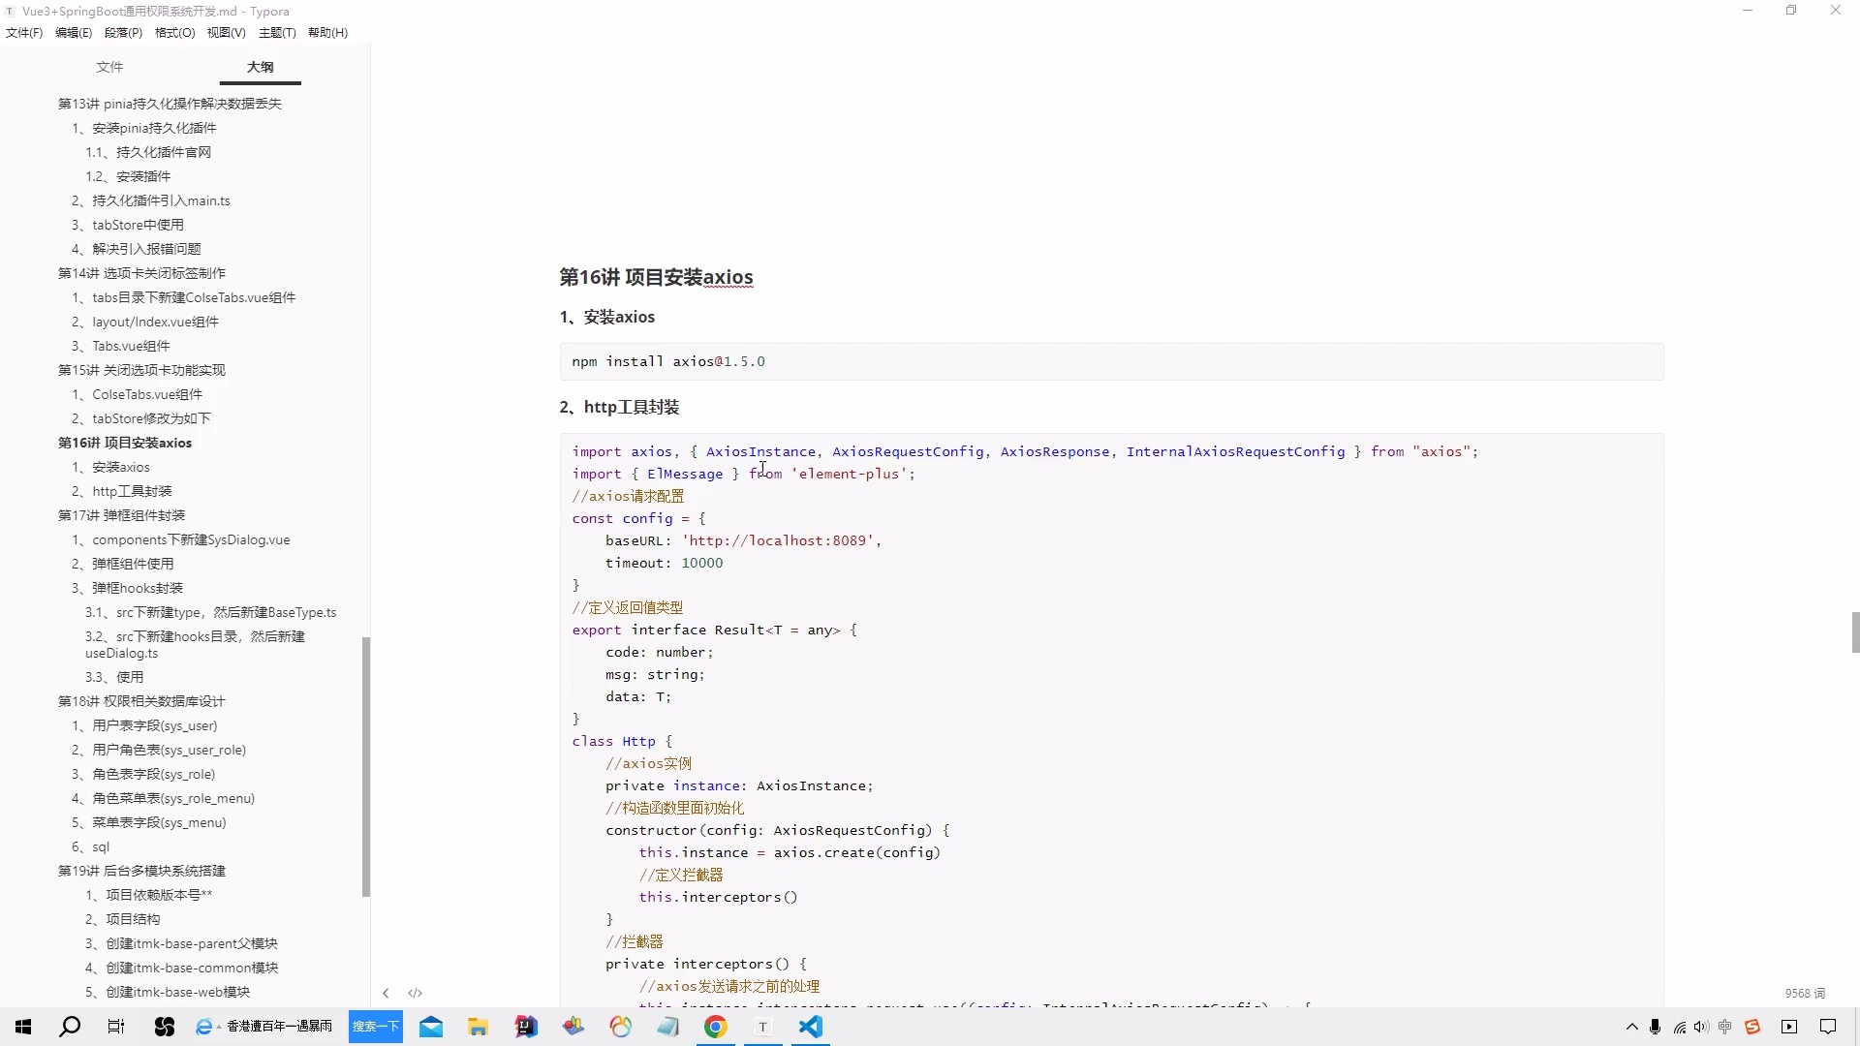1860x1046 pixels.
Task: Open the 主题 menu
Action: tap(277, 32)
